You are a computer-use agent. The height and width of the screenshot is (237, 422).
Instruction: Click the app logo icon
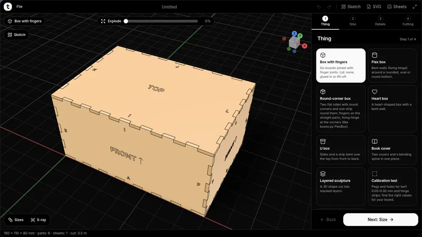[x=8, y=7]
